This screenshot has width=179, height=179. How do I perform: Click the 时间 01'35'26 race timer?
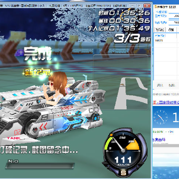point(124,13)
